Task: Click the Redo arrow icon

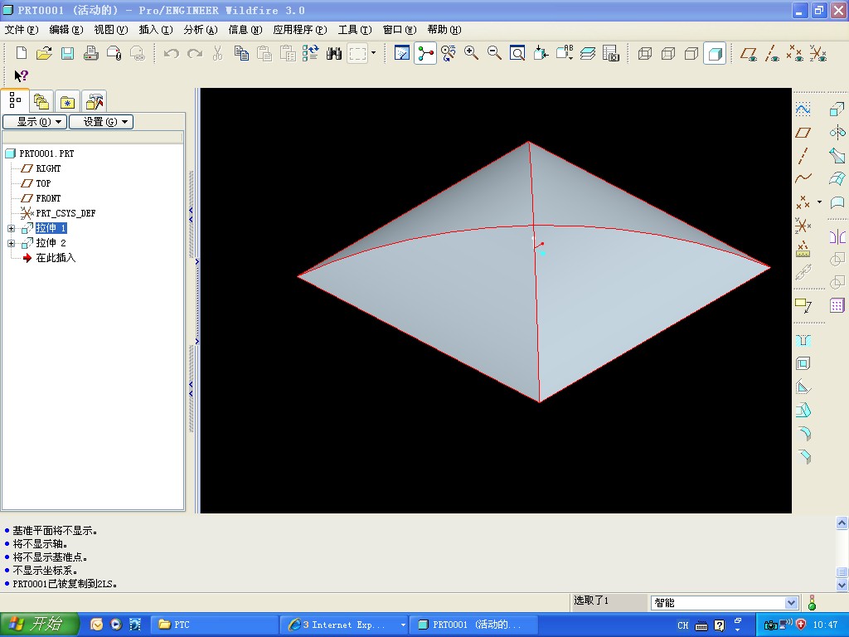Action: [x=195, y=53]
